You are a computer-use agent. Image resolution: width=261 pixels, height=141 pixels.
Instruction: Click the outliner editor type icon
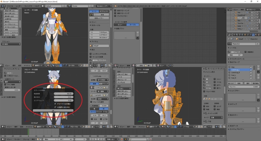coord(230,9)
